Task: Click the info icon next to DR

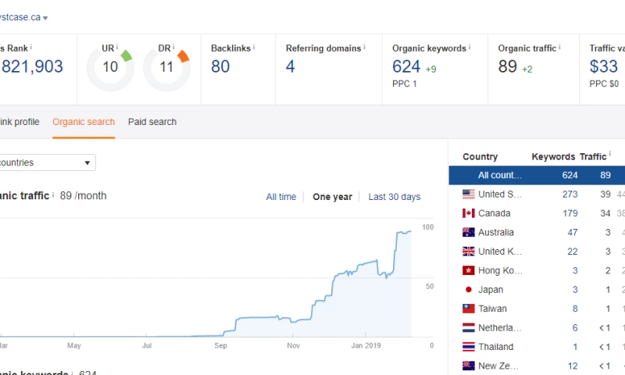Action: [x=174, y=48]
